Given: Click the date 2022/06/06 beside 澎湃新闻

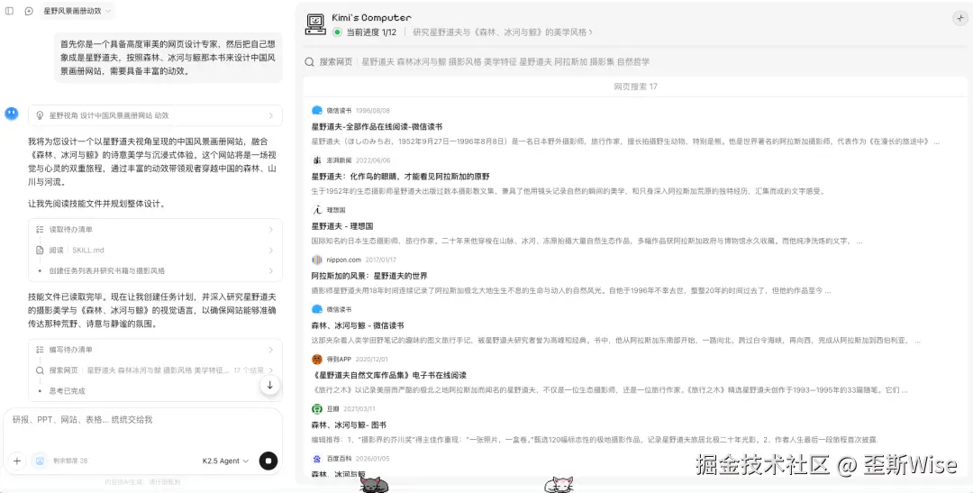Looking at the screenshot, I should tap(373, 160).
